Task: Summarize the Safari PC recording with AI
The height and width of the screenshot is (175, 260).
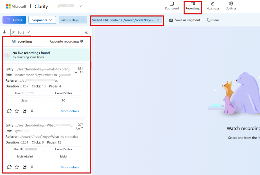Action: click(x=9, y=111)
